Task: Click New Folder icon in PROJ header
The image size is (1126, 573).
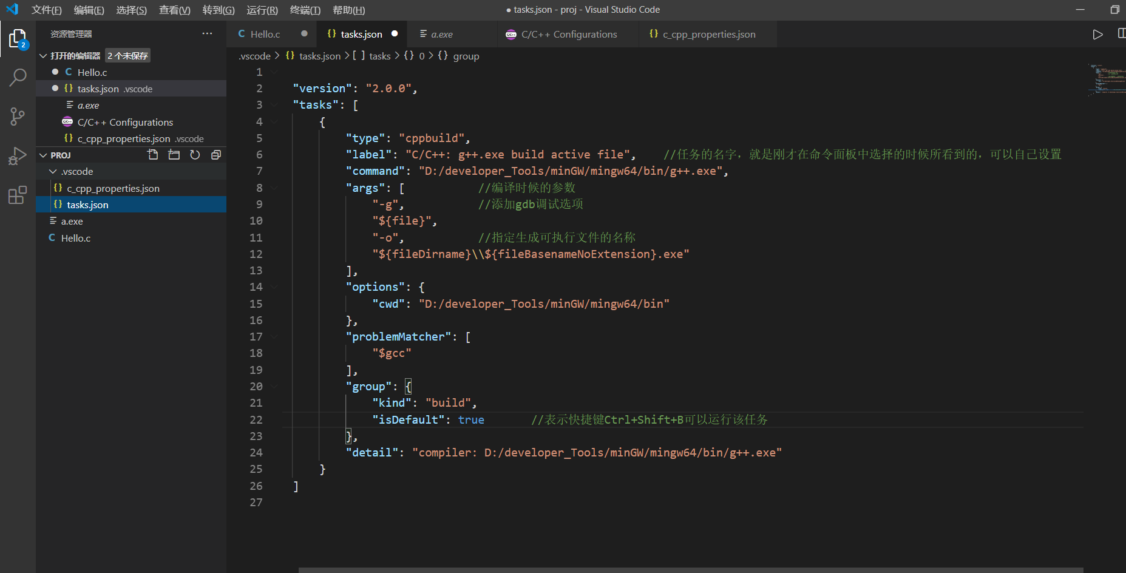Action: 174,155
